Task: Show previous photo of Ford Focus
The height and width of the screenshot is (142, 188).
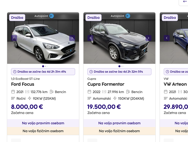Action: (x=14, y=38)
